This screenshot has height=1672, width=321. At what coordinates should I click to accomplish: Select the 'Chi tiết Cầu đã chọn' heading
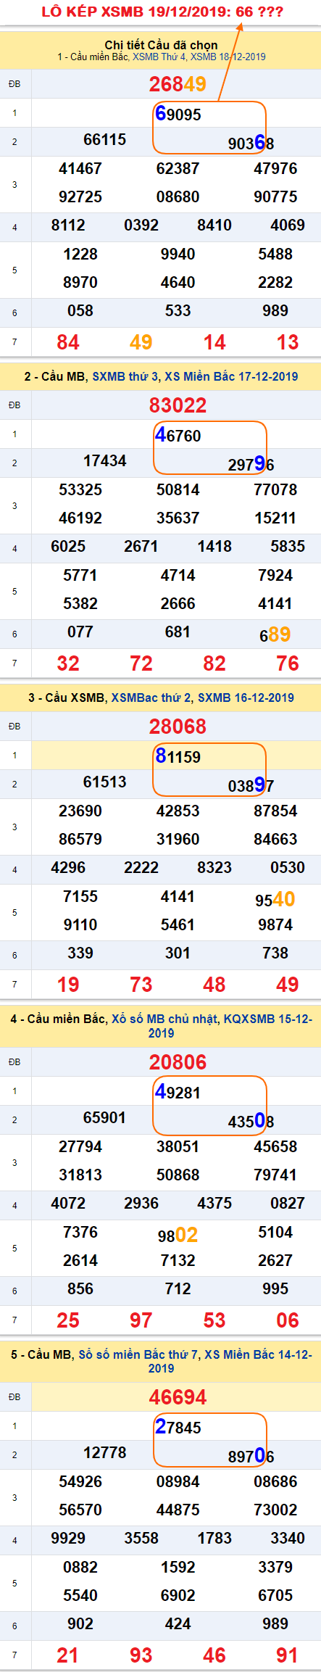(x=161, y=45)
